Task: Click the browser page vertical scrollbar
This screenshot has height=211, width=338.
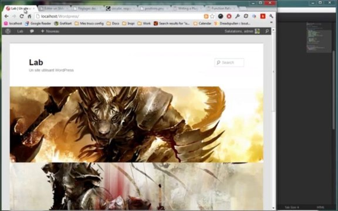Action: coord(273,72)
